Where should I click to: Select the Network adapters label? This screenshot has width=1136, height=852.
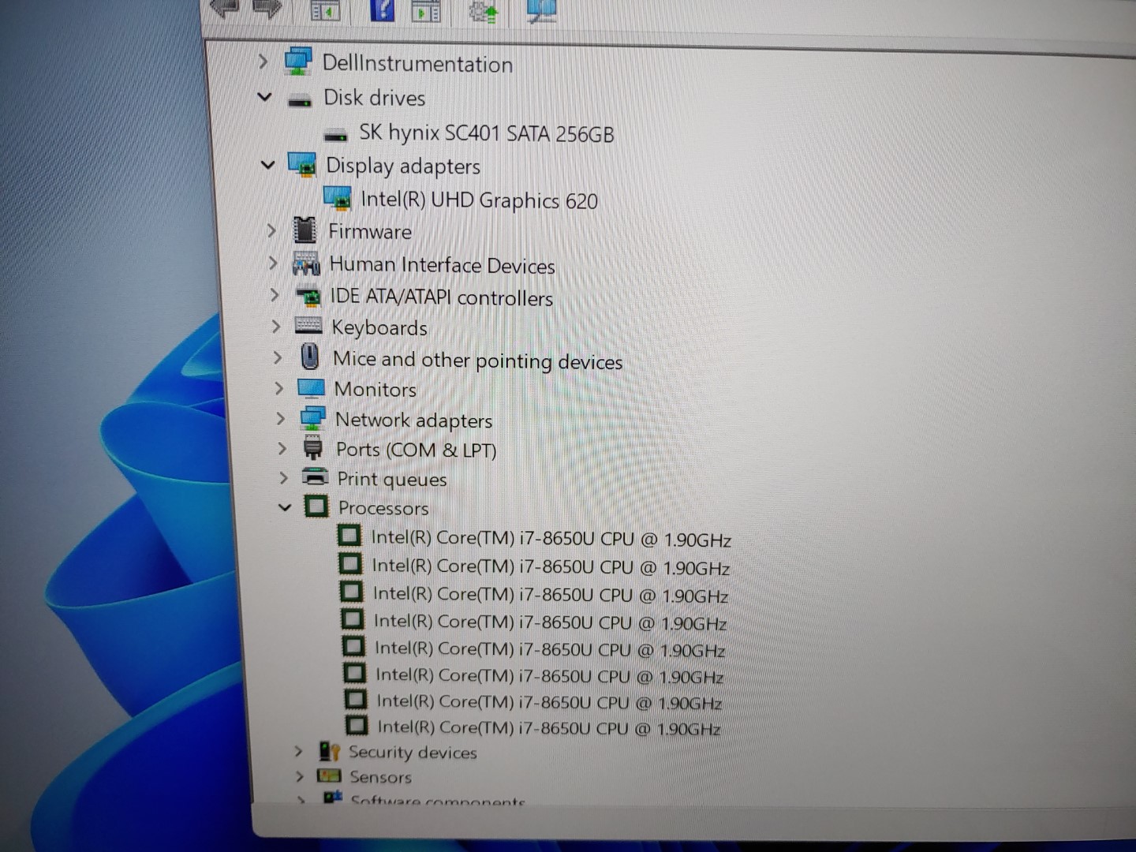pos(413,420)
